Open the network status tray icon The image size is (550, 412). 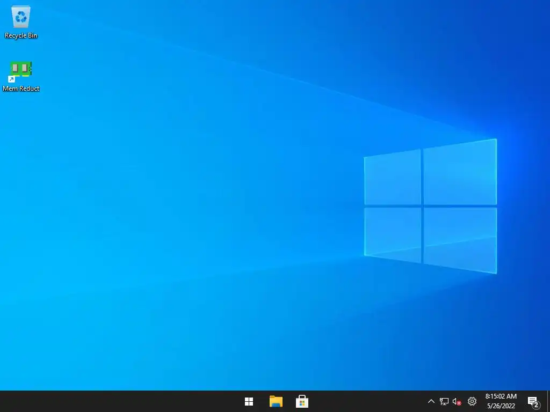click(444, 401)
